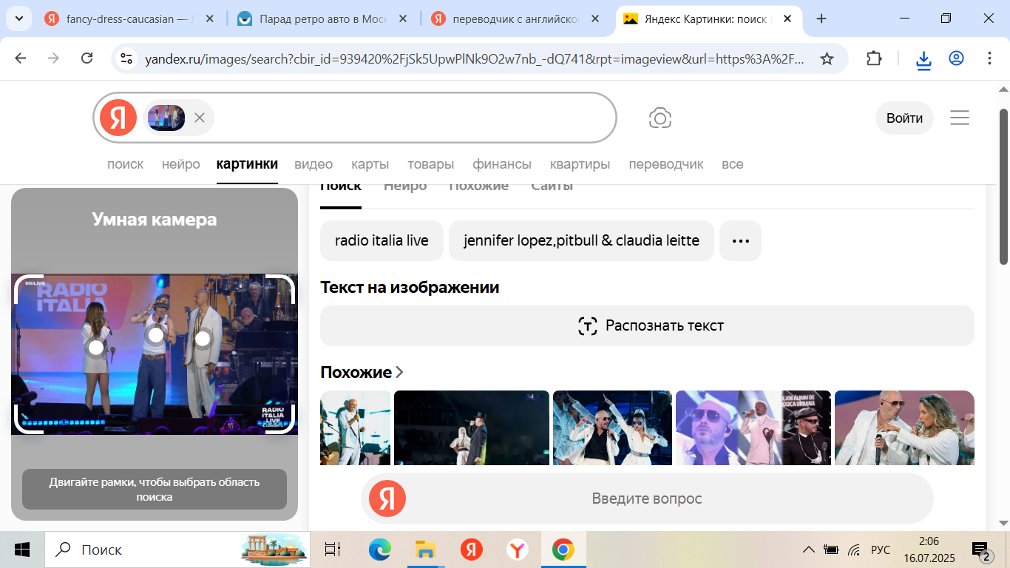1010x568 pixels.
Task: Reload the page
Action: click(x=87, y=58)
